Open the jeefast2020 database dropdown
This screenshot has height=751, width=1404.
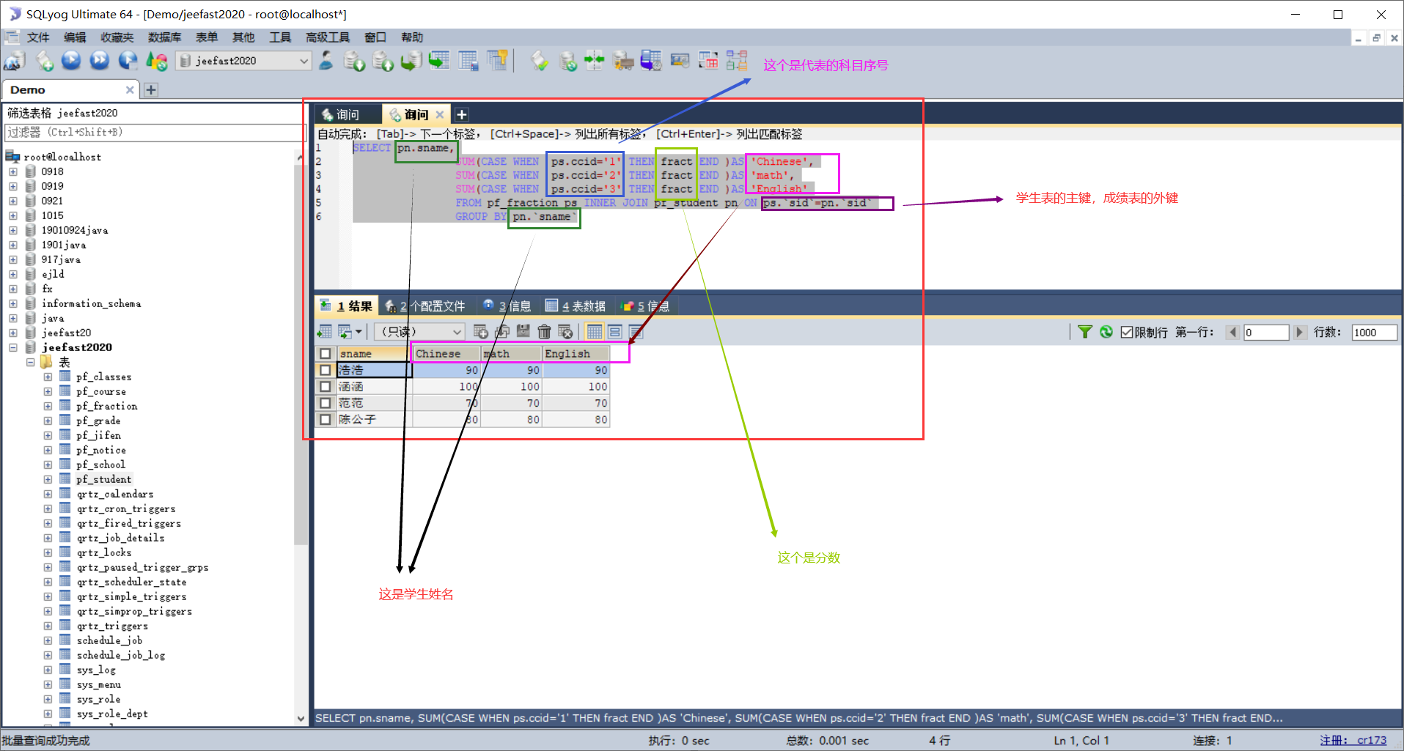tap(304, 61)
